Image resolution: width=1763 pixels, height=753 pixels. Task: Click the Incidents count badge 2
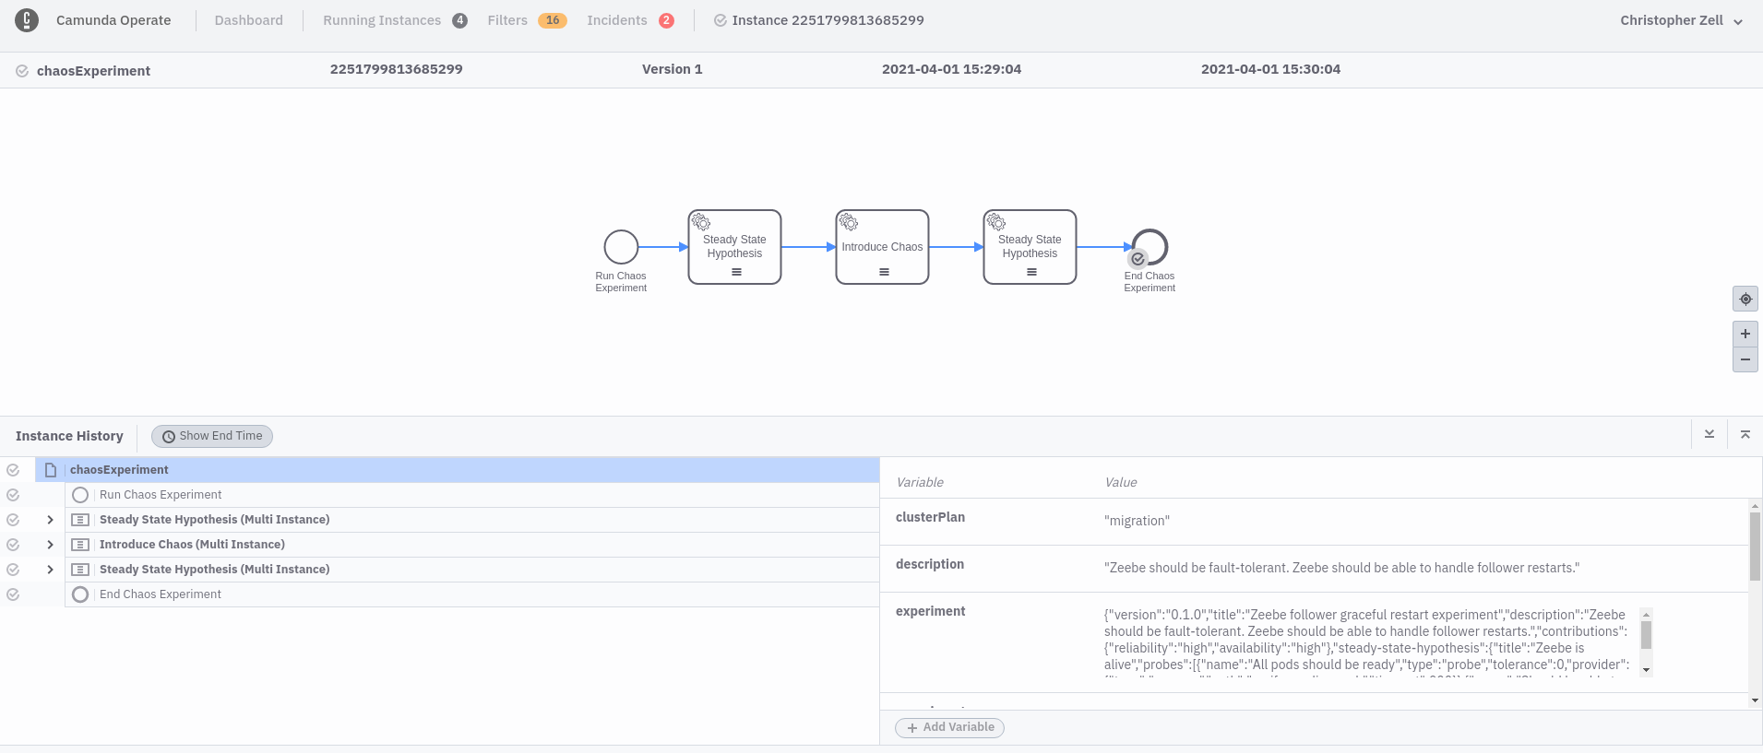tap(666, 20)
